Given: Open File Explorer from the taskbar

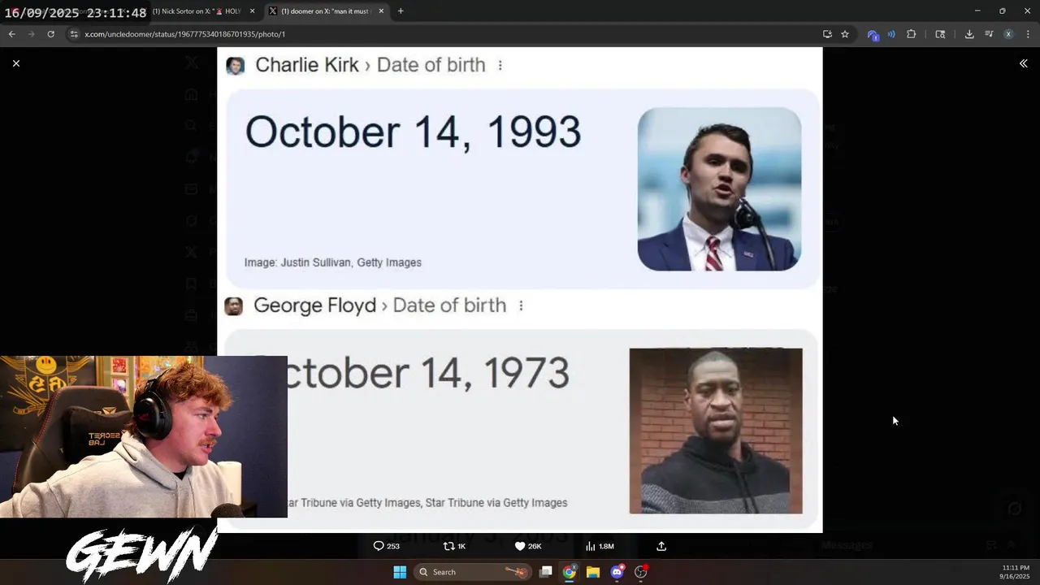Looking at the screenshot, I should (x=593, y=572).
